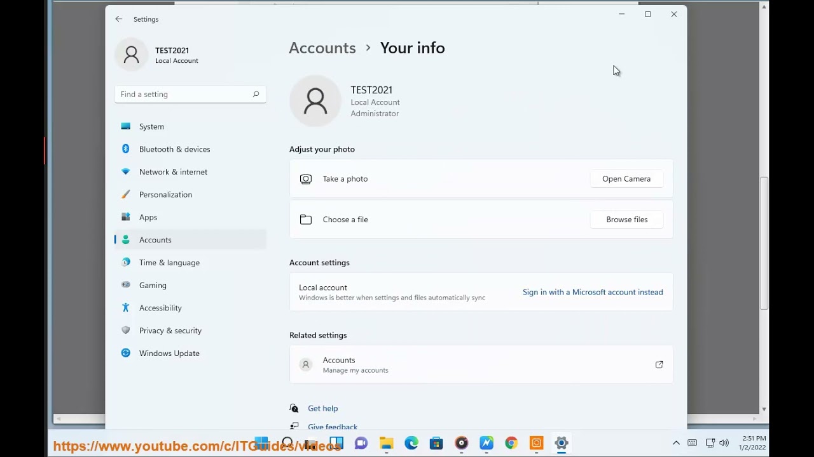Show hidden tray icons chevron

click(676, 443)
